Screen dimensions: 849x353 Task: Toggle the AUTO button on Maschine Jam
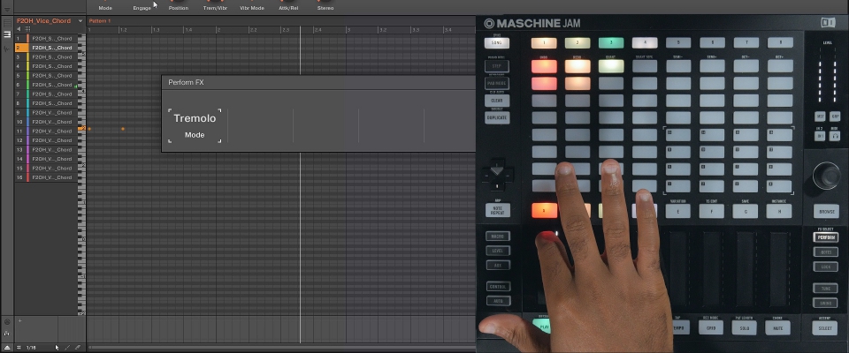click(498, 301)
